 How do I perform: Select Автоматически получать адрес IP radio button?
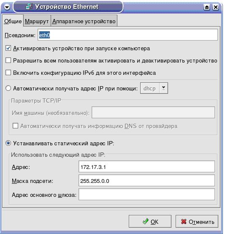click(x=8, y=88)
